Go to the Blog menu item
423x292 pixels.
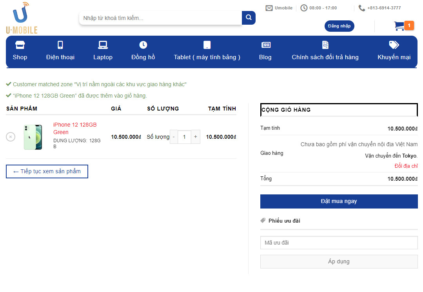click(265, 57)
